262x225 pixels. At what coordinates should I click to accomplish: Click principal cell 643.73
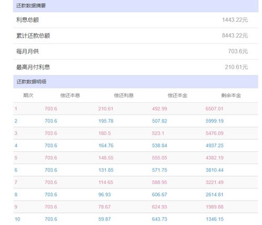159,219
